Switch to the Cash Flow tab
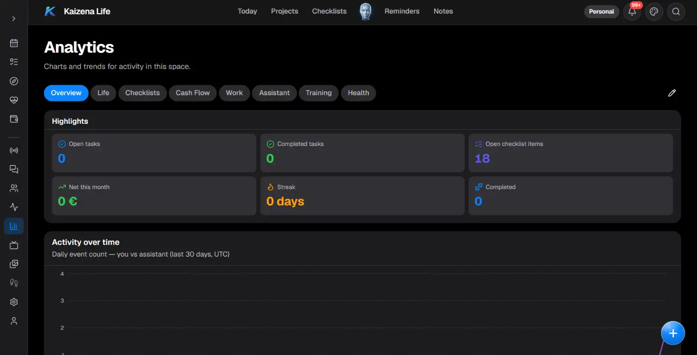Viewport: 697px width, 355px height. (x=193, y=93)
